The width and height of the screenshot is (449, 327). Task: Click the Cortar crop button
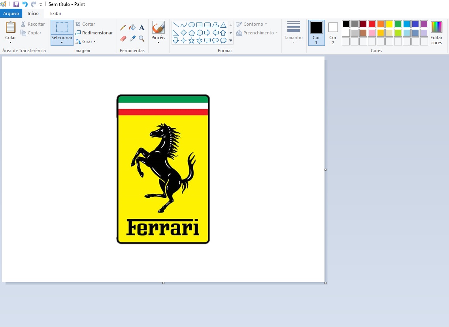point(85,24)
